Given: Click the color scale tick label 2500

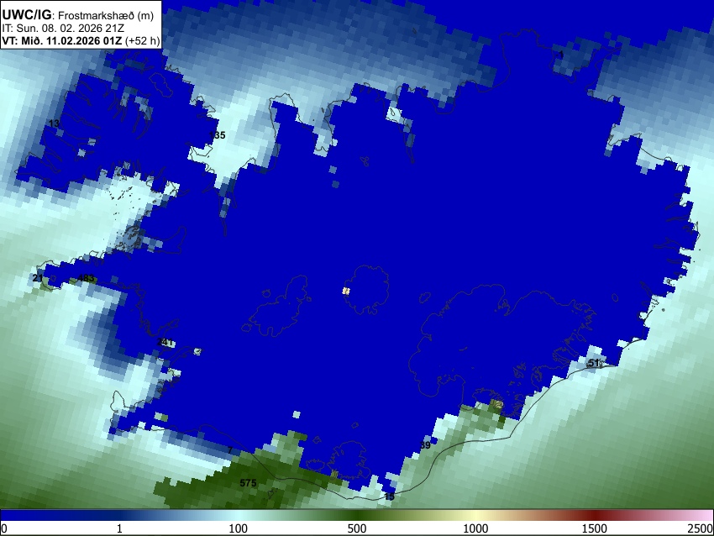Looking at the screenshot, I should 701,528.
